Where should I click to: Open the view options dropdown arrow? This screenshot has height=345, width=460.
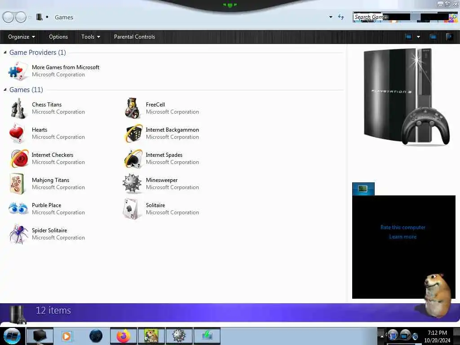[x=419, y=37]
